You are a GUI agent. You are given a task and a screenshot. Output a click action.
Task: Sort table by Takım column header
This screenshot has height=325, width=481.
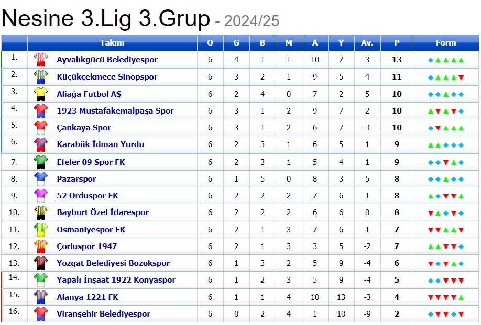112,43
